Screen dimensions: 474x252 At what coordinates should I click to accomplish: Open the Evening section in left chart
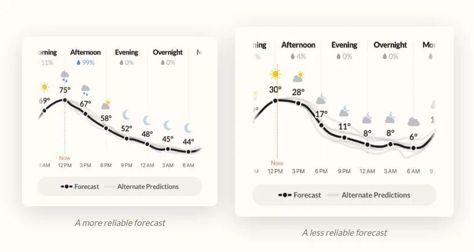pos(127,52)
